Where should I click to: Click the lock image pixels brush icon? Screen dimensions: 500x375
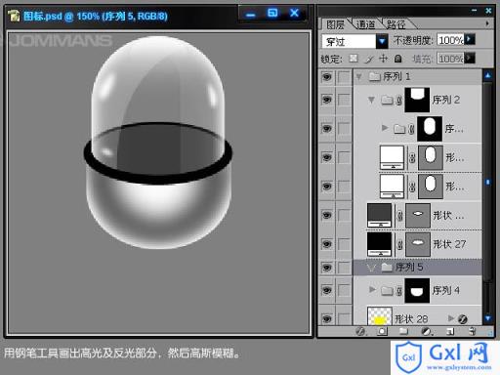369,59
